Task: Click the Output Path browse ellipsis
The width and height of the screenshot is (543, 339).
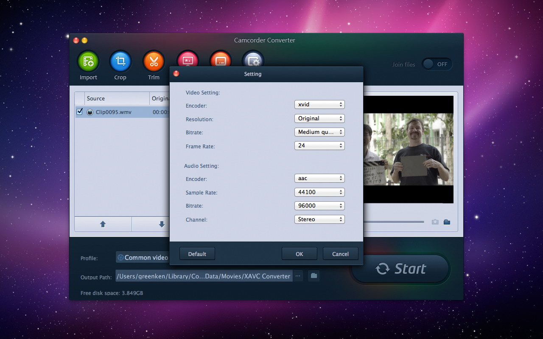Action: pyautogui.click(x=298, y=275)
